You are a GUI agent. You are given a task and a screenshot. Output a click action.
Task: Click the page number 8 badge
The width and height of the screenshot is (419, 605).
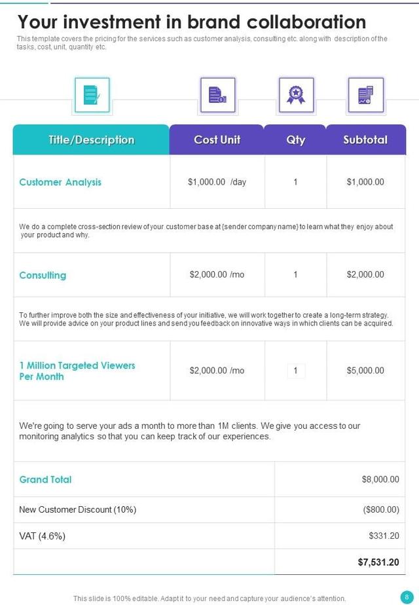click(407, 596)
